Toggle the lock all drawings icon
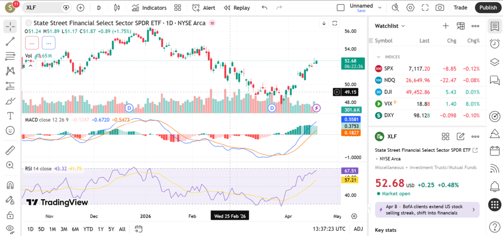 click(10, 215)
